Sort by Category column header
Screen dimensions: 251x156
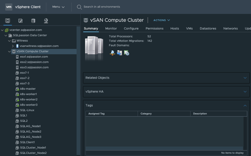164,114
